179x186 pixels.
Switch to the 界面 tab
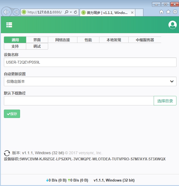pyautogui.click(x=37, y=40)
